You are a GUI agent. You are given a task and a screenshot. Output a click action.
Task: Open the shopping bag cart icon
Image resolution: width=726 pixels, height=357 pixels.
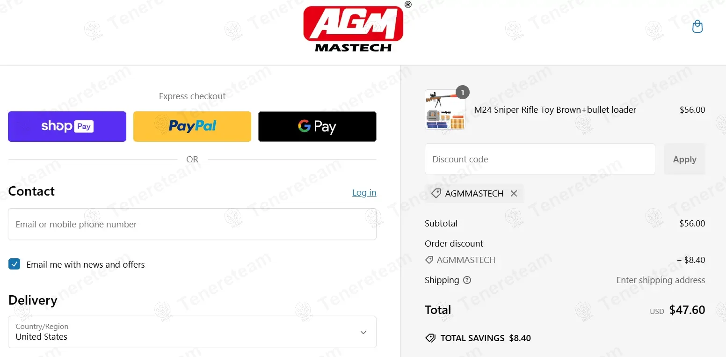(x=697, y=27)
